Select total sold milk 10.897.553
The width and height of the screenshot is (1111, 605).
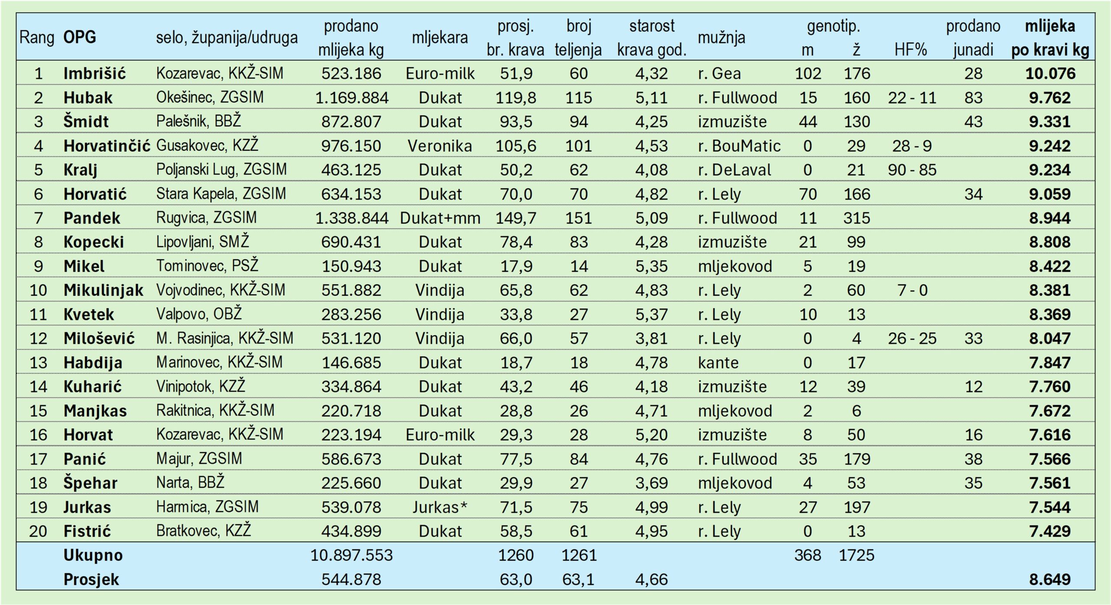coord(351,555)
